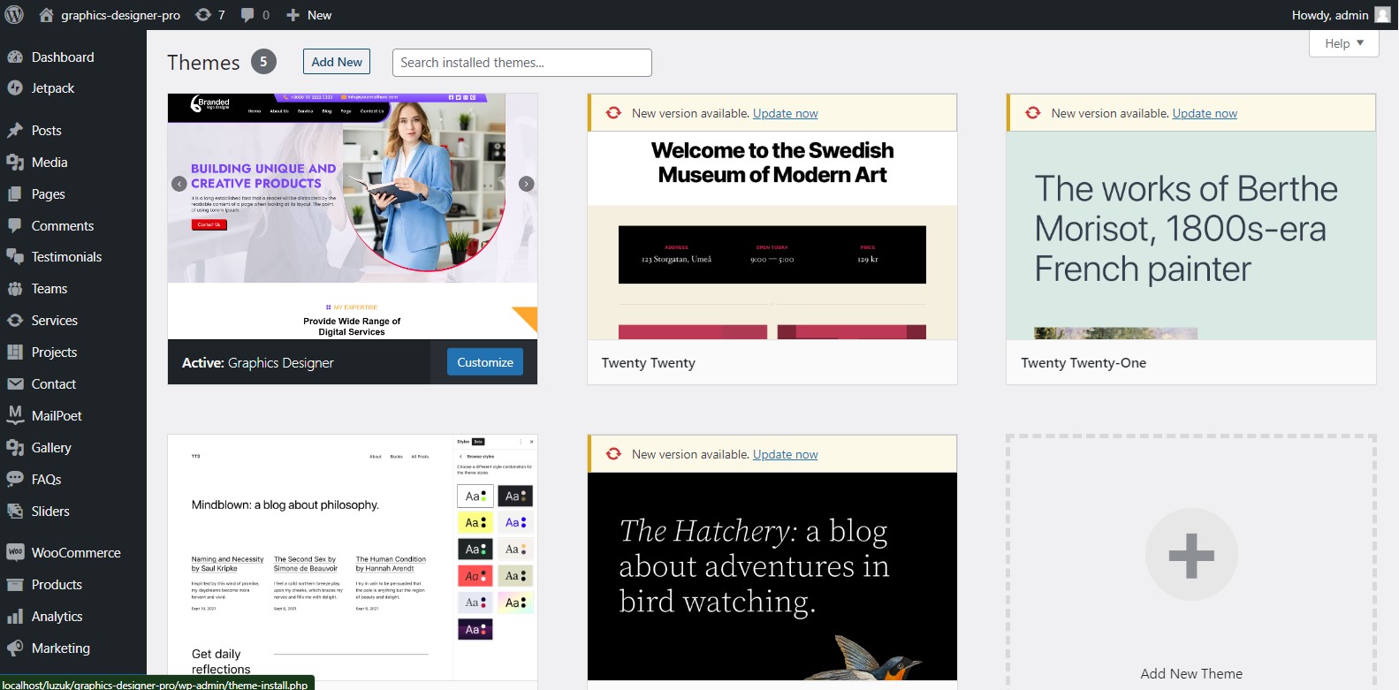Open Twenty Twenty-One theme preview thumbnail

click(x=1191, y=235)
